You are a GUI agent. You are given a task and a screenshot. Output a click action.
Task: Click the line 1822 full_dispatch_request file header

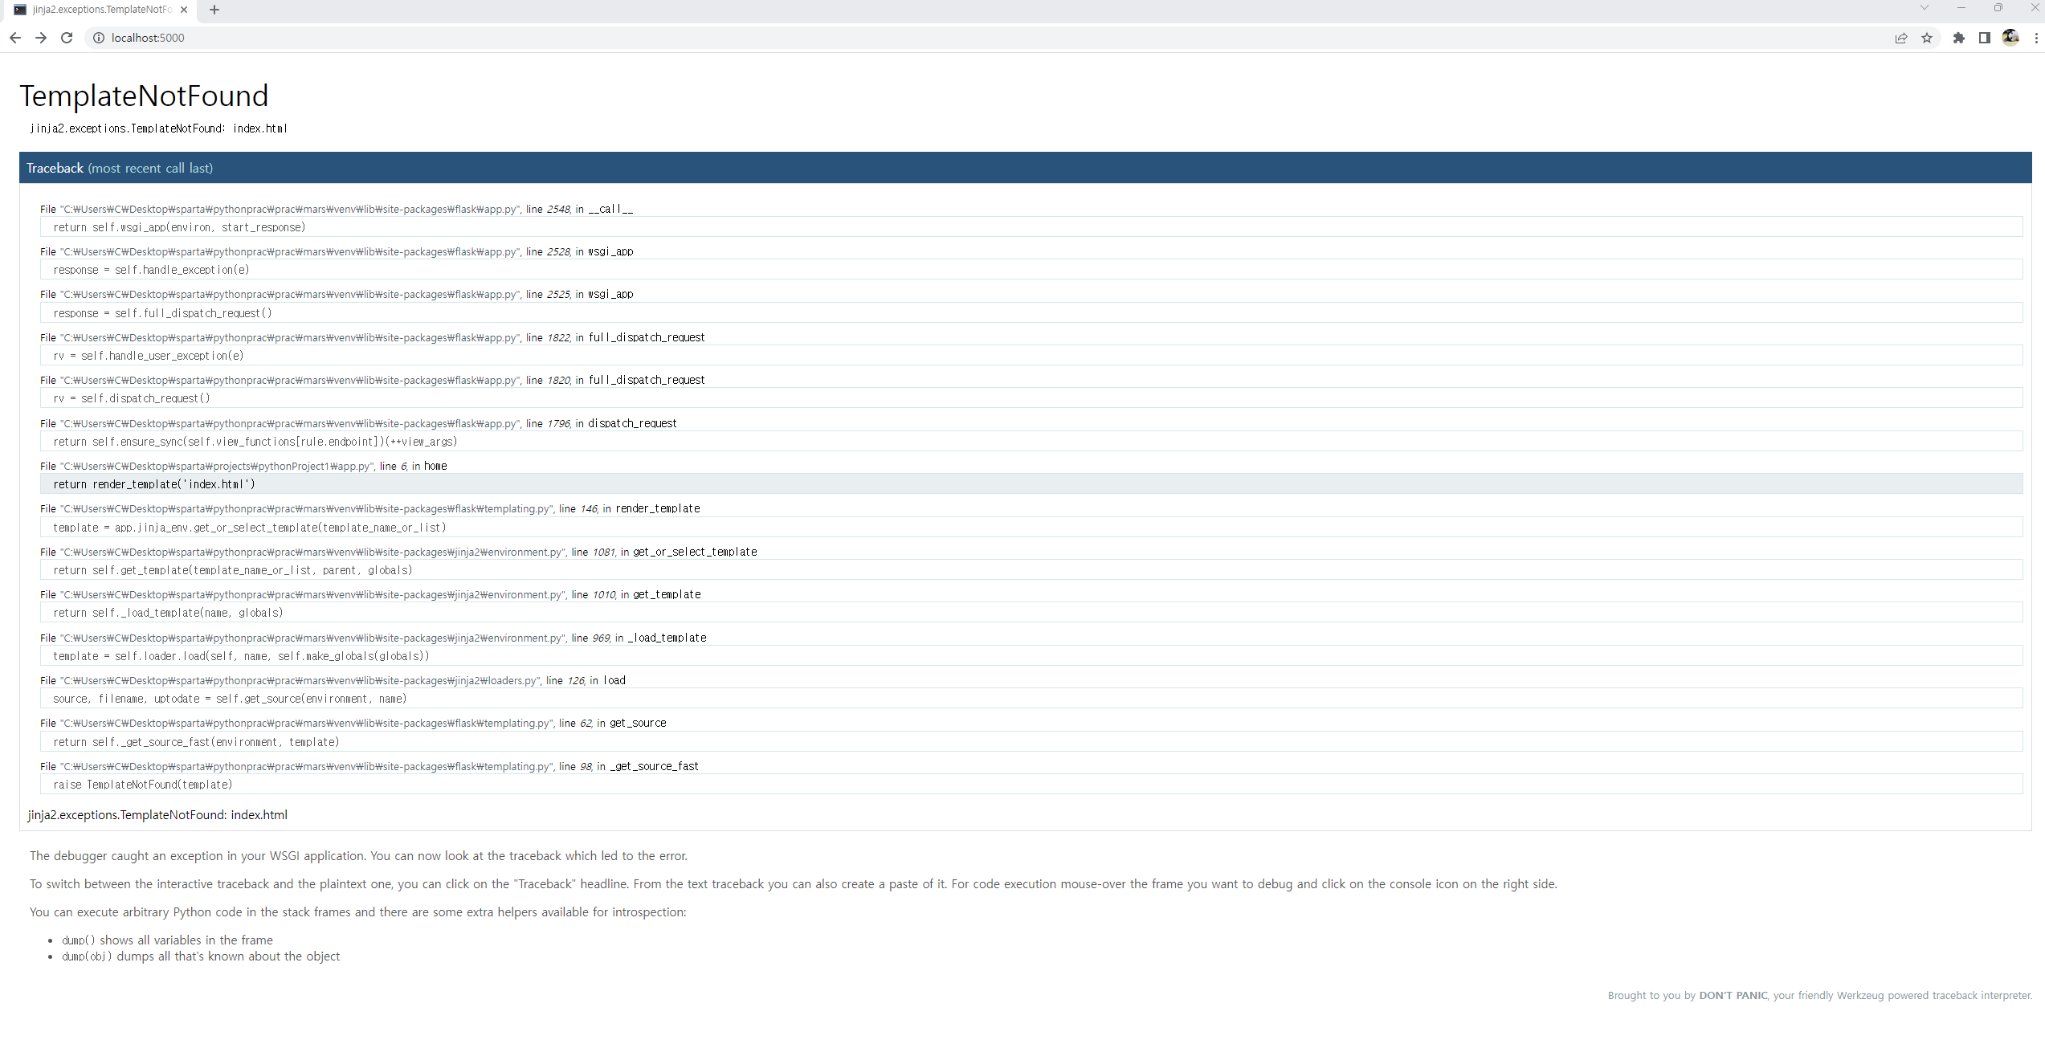pos(373,337)
